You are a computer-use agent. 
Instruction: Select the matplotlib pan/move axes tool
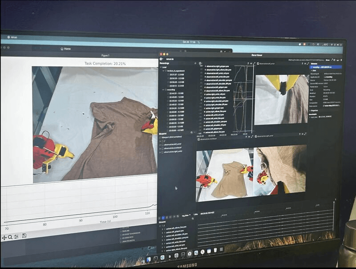click(4, 238)
